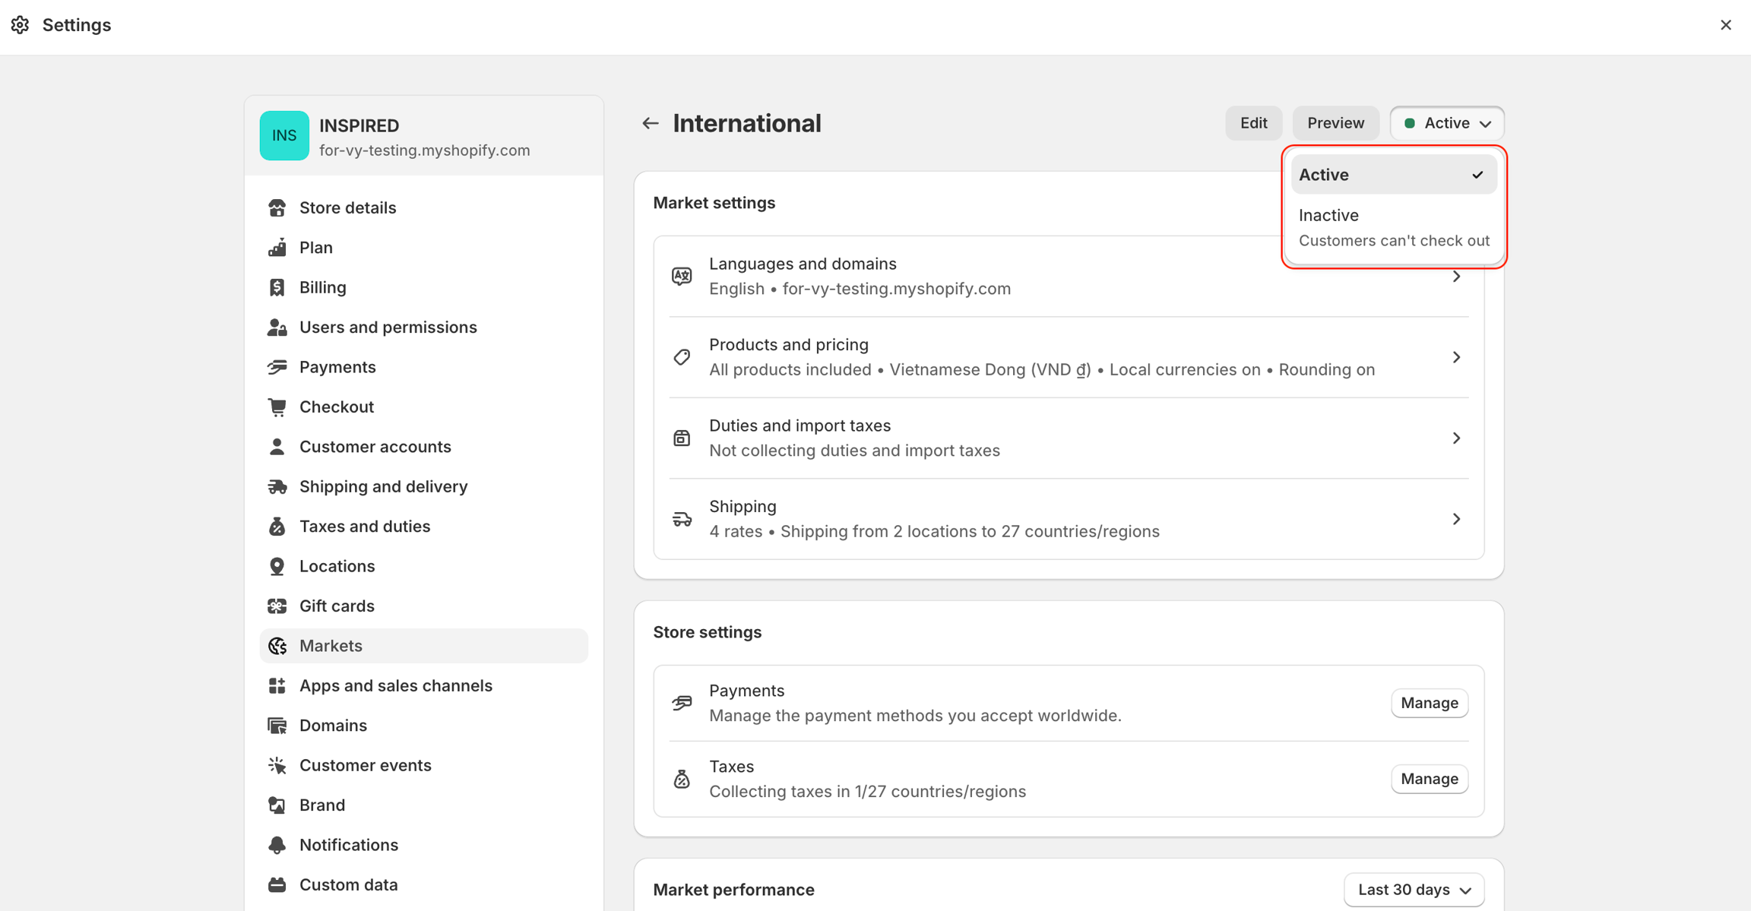Click the Shipping truck icon in Market settings
Screen dimensions: 1751x911
pyautogui.click(x=682, y=519)
